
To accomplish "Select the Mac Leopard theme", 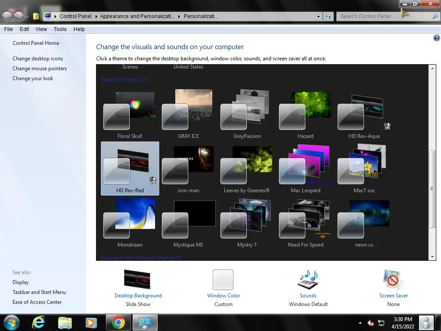I will [x=305, y=169].
